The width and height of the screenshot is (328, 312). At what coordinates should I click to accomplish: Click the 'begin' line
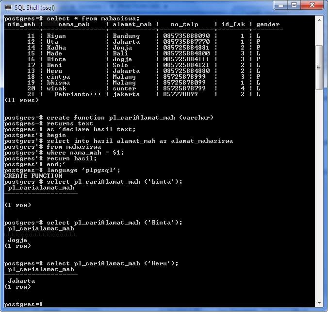35,135
